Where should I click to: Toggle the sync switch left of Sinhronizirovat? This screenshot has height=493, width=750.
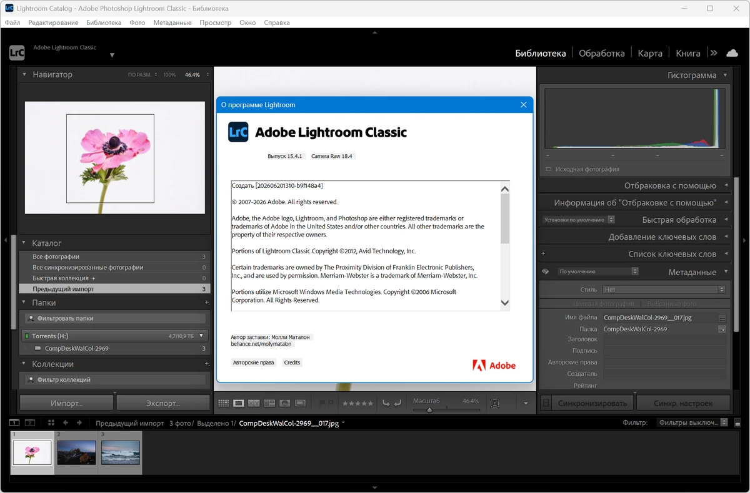pos(545,403)
